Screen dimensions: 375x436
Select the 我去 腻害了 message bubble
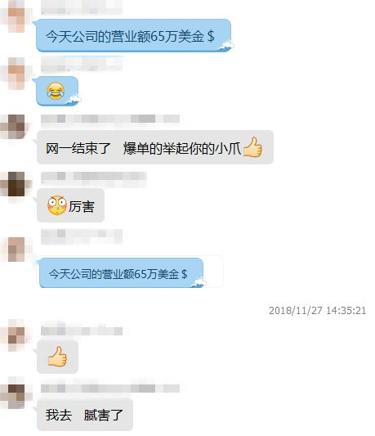[85, 415]
